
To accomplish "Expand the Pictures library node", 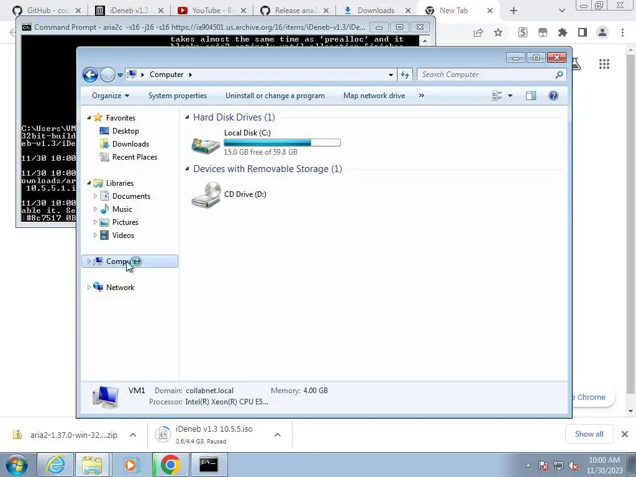I will tap(95, 222).
